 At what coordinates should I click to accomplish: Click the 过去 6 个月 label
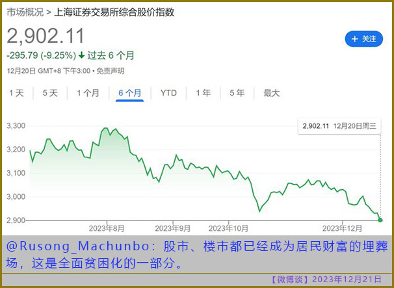[x=111, y=55]
